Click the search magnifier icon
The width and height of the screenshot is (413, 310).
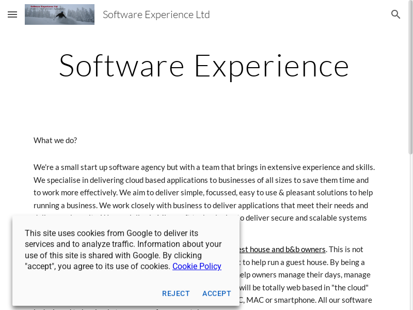(396, 14)
